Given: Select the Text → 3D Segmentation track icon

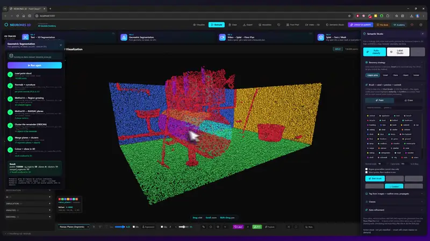Looking at the screenshot, I should tap(25, 37).
